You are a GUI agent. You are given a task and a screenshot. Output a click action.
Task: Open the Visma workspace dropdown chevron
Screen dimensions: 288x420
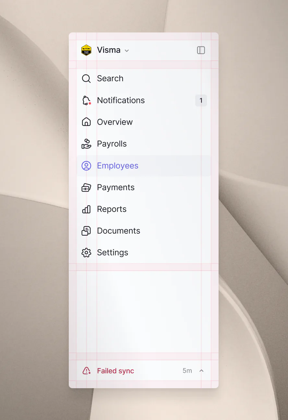(127, 51)
